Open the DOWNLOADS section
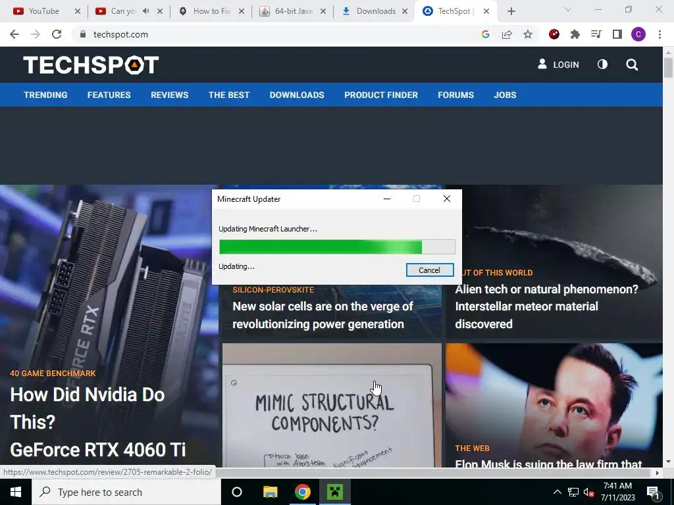The height and width of the screenshot is (505, 674). click(297, 95)
